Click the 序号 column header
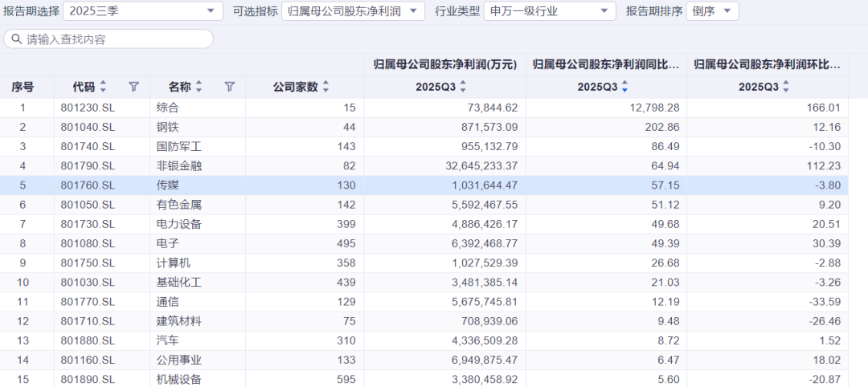868x387 pixels. tap(23, 87)
